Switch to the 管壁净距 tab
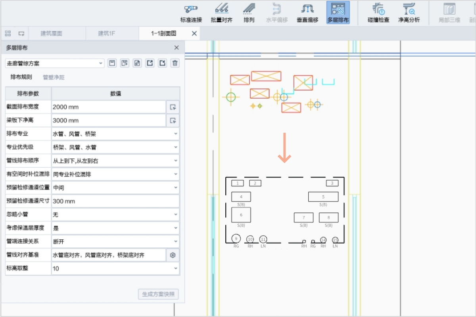Screen dimensions: 476x317 pos(54,77)
